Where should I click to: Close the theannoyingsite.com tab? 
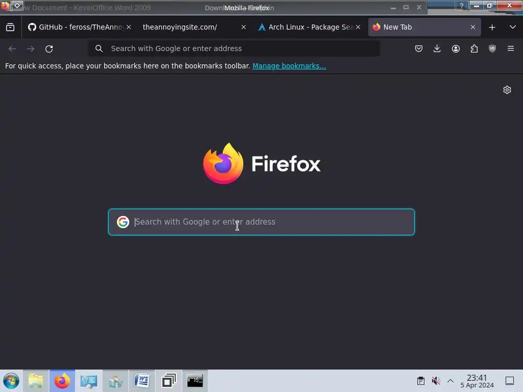coord(244,27)
